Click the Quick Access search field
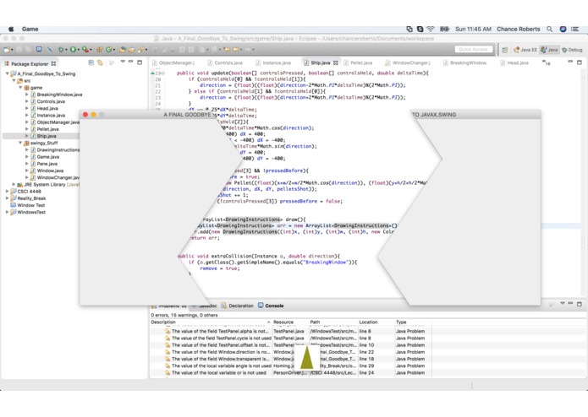Screen dimensions: 588x417 (x=473, y=49)
